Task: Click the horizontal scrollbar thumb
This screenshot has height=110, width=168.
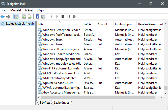Action: click(x=98, y=98)
